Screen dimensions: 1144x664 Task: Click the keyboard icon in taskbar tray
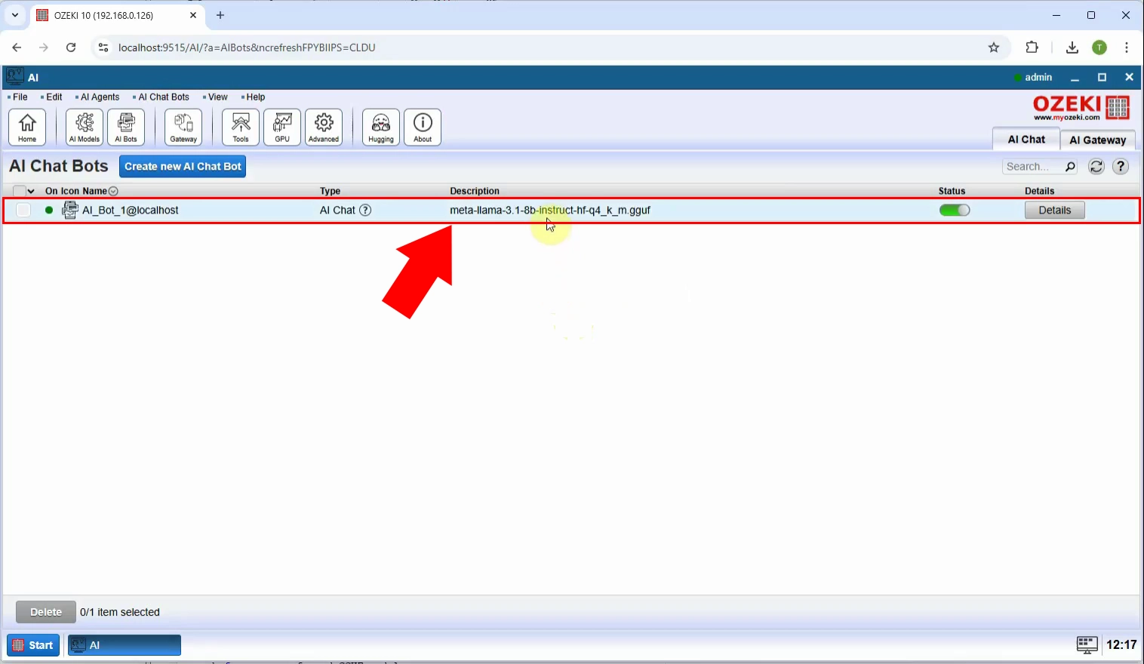pyautogui.click(x=1087, y=644)
